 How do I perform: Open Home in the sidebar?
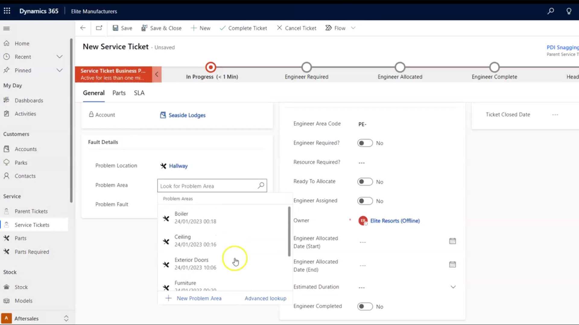[x=22, y=43]
